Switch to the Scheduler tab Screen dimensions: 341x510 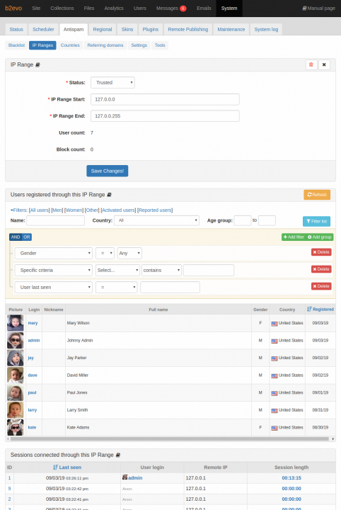[43, 29]
